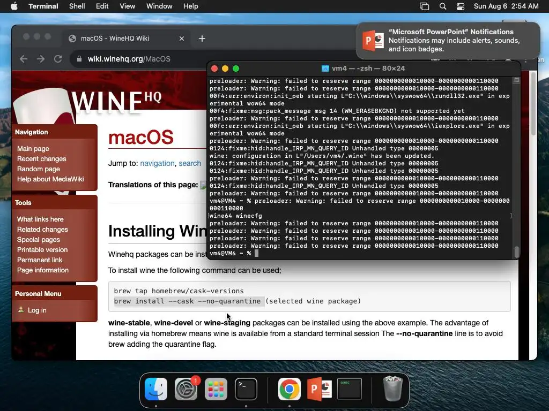Click the 'Personal Menu' sidebar heading
549x411 pixels.
pos(38,294)
